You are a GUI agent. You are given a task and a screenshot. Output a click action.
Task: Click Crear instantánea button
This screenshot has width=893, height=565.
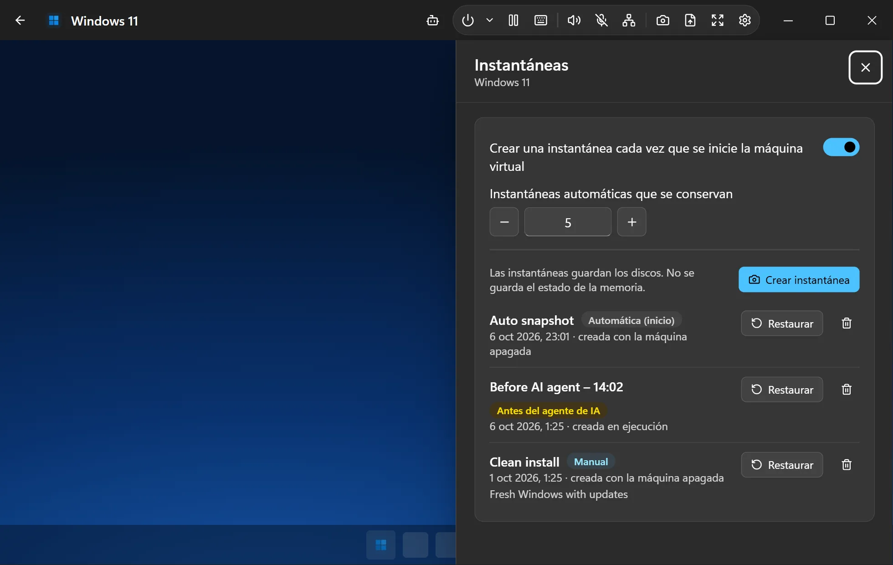point(799,279)
